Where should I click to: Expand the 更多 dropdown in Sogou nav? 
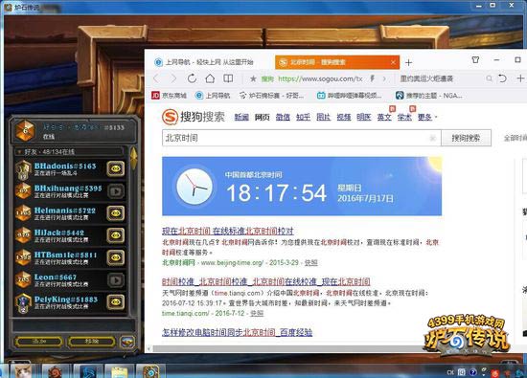tap(426, 117)
